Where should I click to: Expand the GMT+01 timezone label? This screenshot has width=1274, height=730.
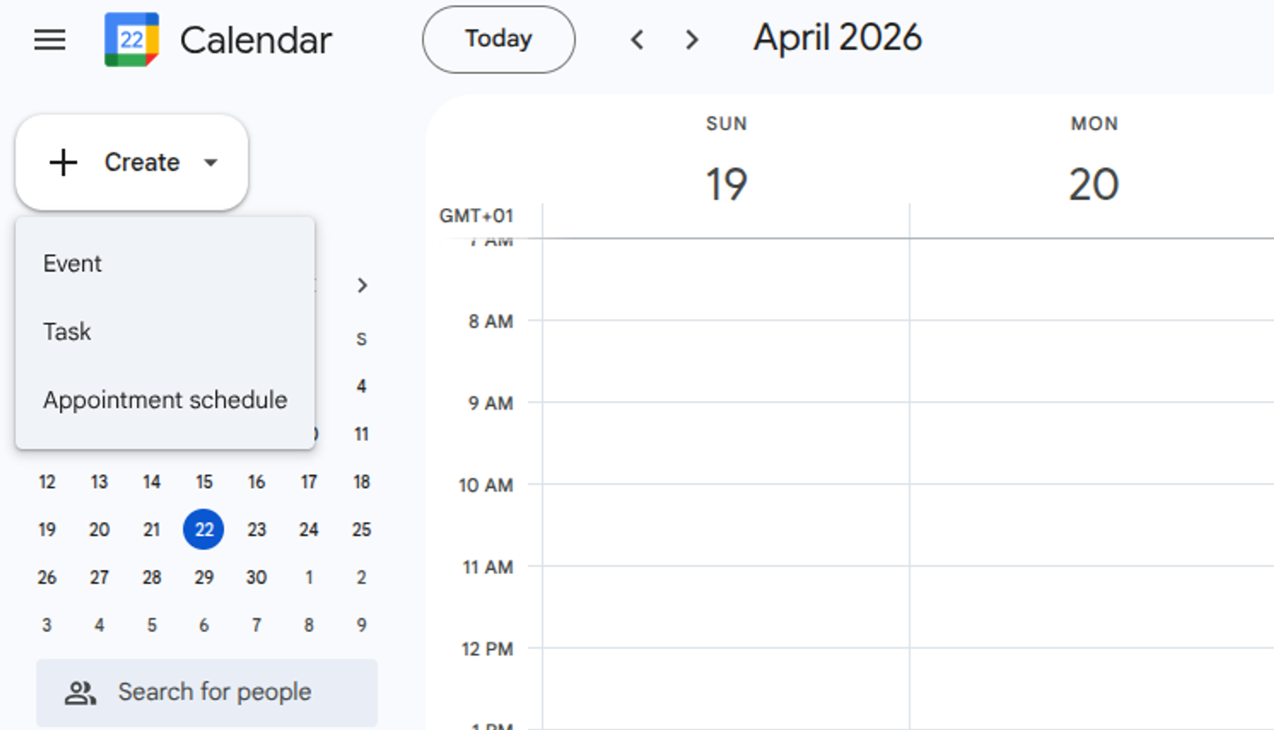476,216
